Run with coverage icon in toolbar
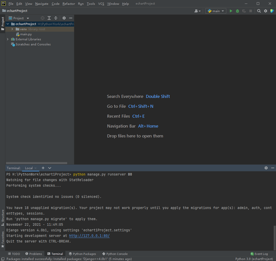 point(244,11)
